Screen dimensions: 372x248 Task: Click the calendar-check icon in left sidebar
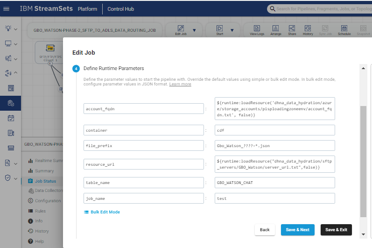coord(11,118)
